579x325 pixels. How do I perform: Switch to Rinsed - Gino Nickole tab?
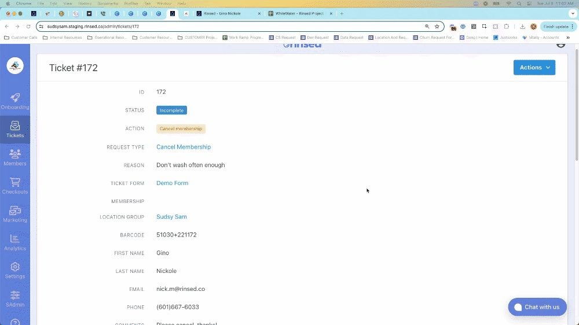tap(229, 14)
